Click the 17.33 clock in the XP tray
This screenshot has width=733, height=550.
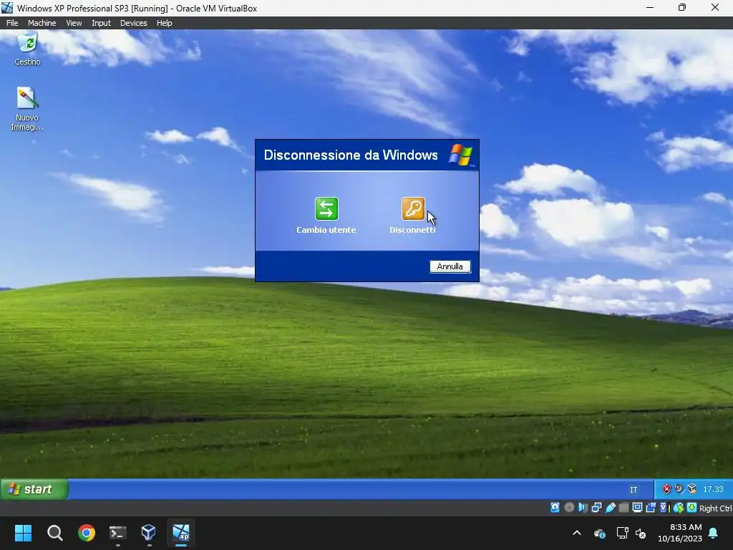click(714, 489)
